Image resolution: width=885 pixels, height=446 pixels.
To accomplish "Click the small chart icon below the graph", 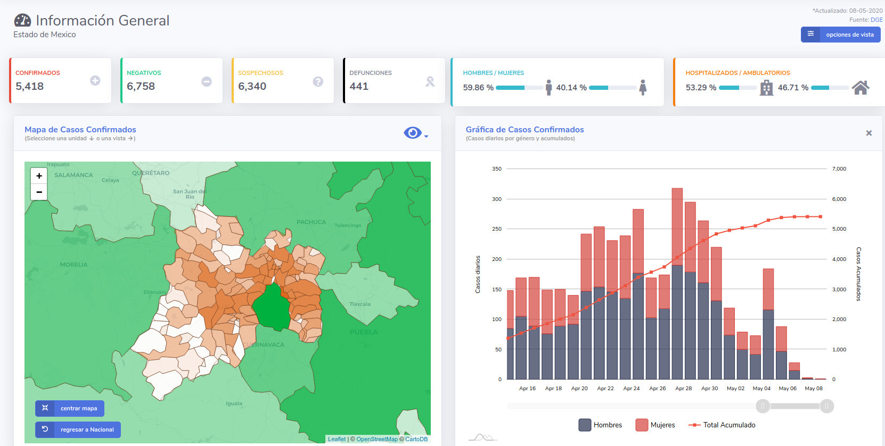I will click(482, 437).
